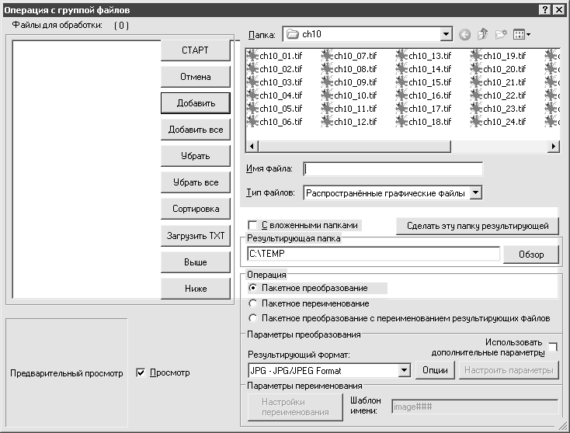
Task: Click Сделать эту папку результирующей button
Action: coord(478,226)
